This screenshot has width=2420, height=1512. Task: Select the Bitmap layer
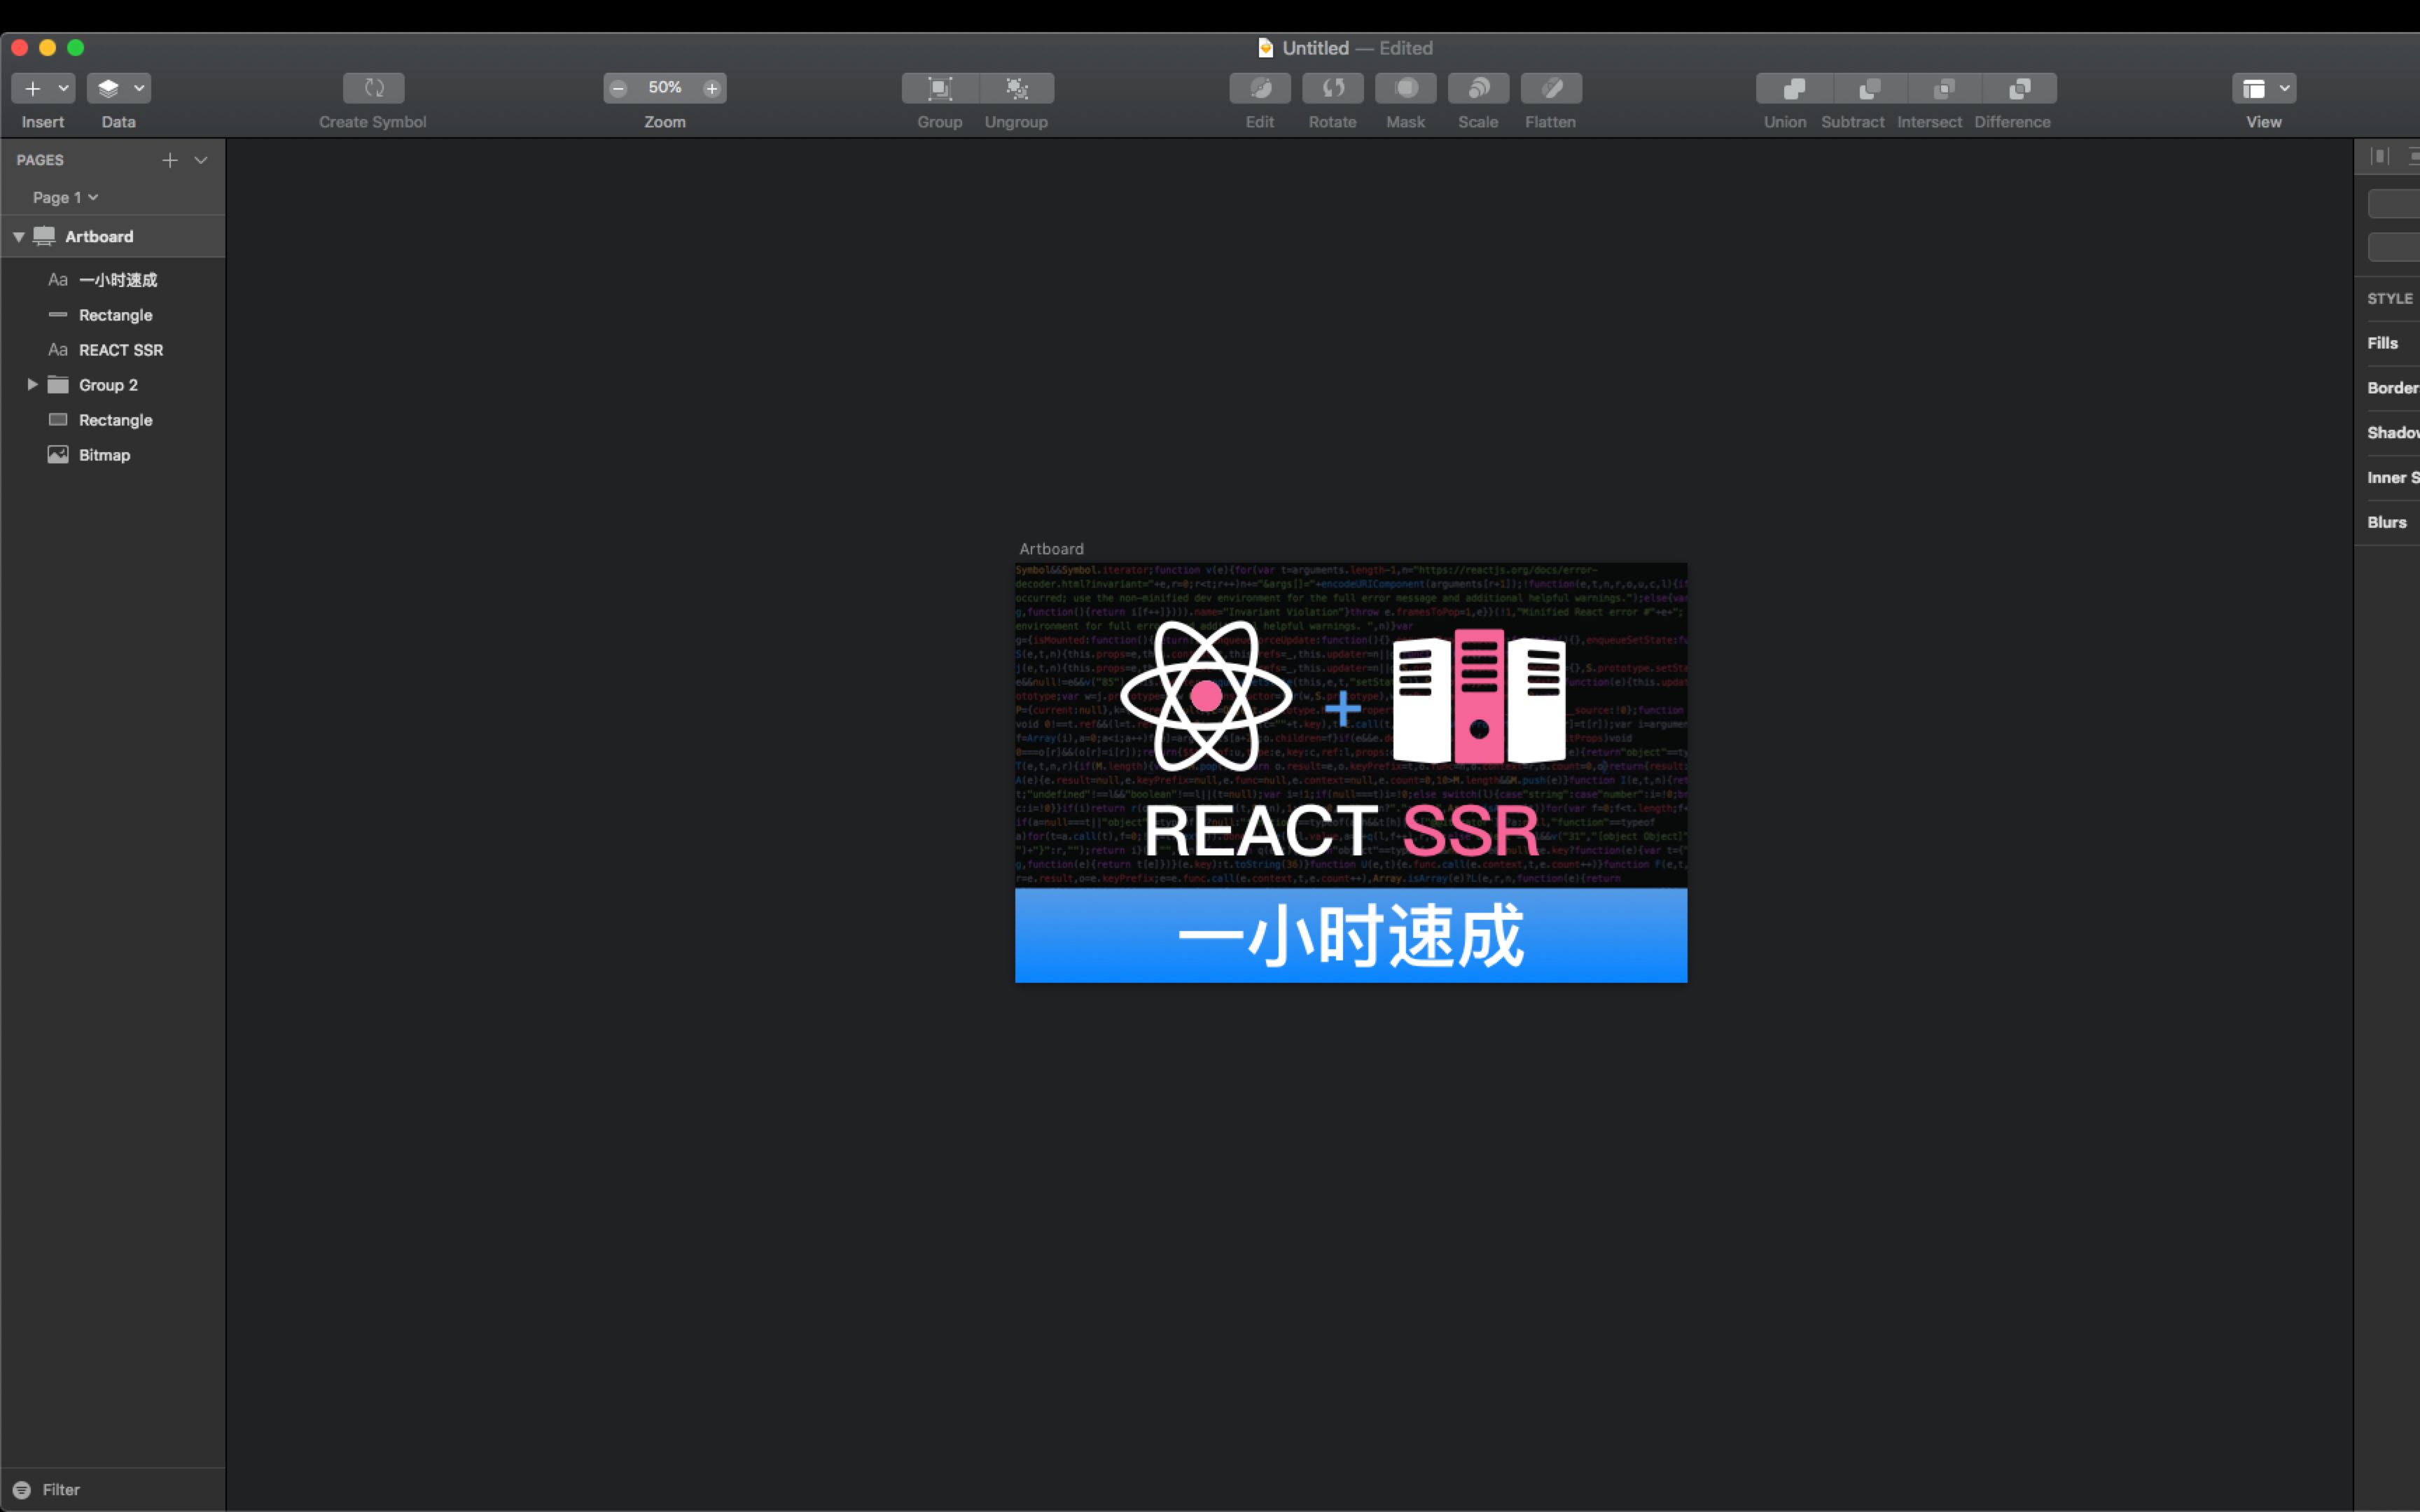[104, 455]
